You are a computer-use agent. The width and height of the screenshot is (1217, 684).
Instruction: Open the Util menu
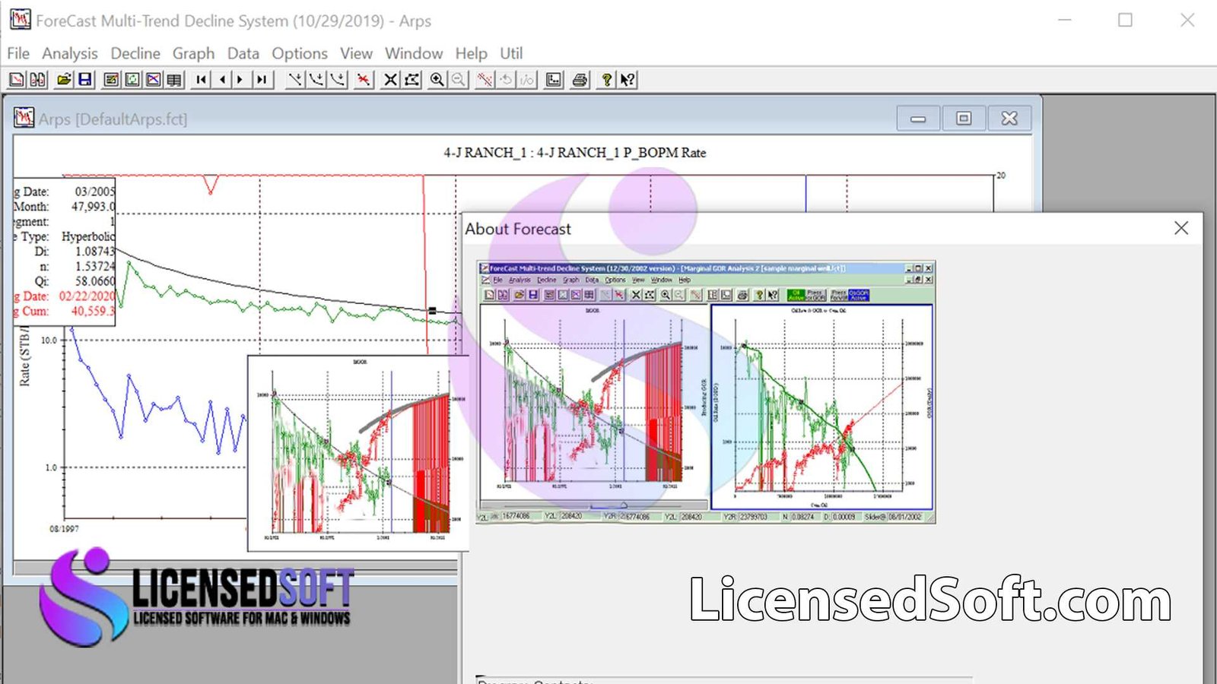point(511,53)
